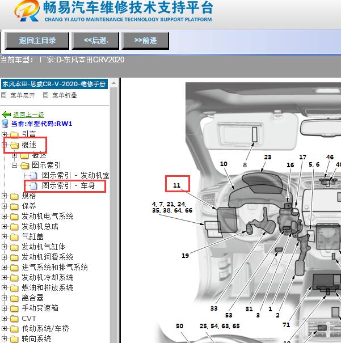
Task: Click callout number 19 in diagram
Action: (185, 256)
